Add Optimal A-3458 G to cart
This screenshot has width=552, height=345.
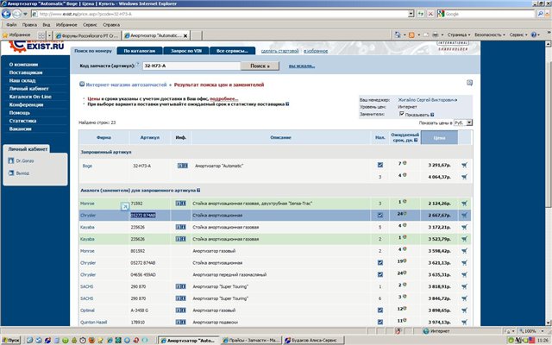click(464, 310)
